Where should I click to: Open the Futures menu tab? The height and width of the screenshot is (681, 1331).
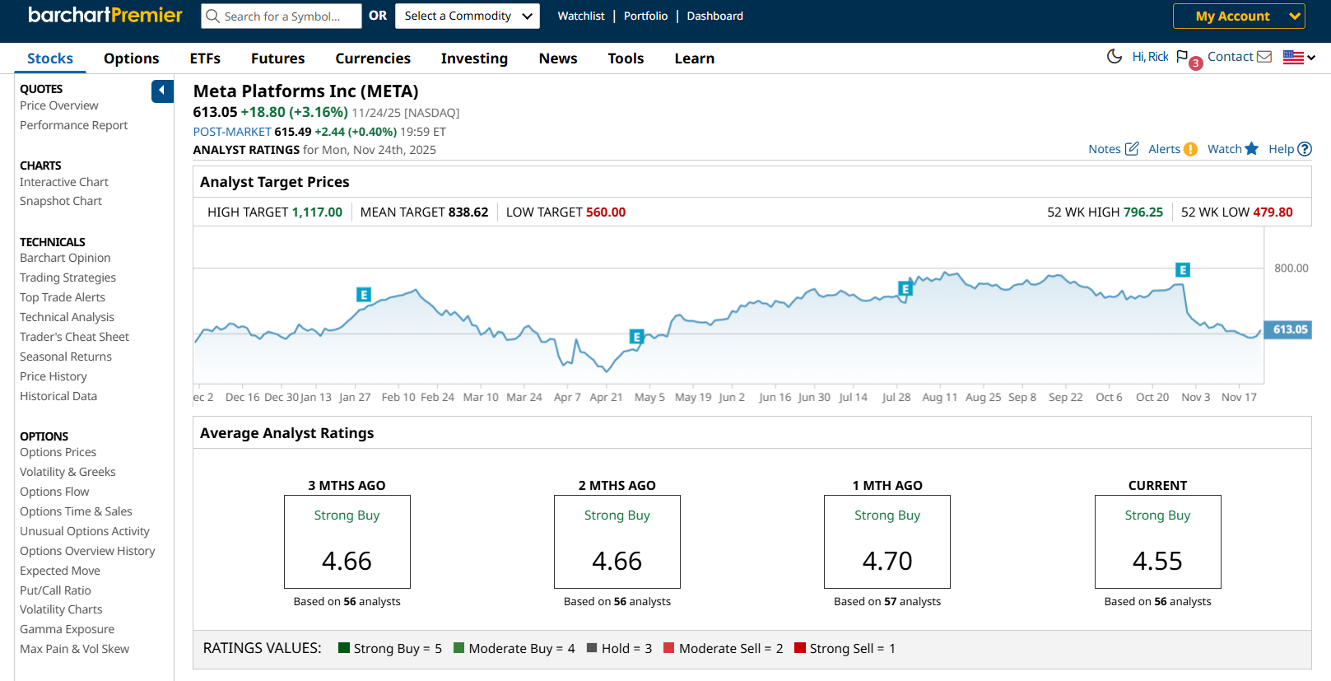(277, 58)
